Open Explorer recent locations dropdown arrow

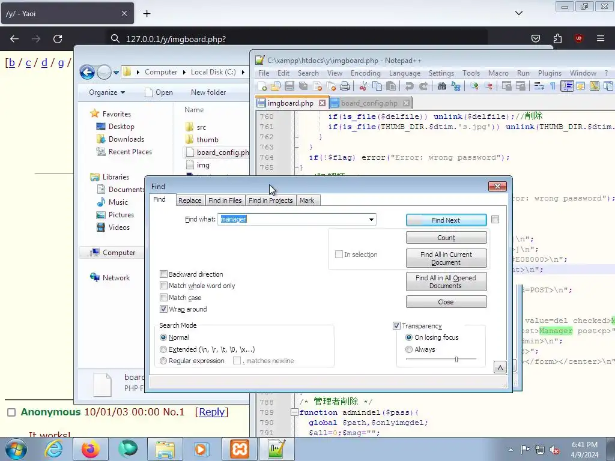116,72
